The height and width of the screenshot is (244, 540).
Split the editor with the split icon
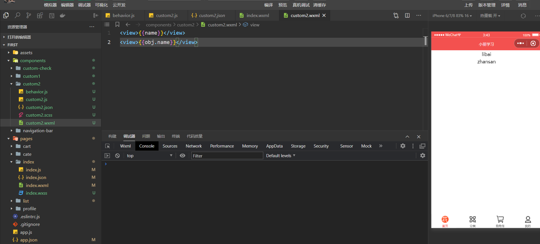coord(407,15)
